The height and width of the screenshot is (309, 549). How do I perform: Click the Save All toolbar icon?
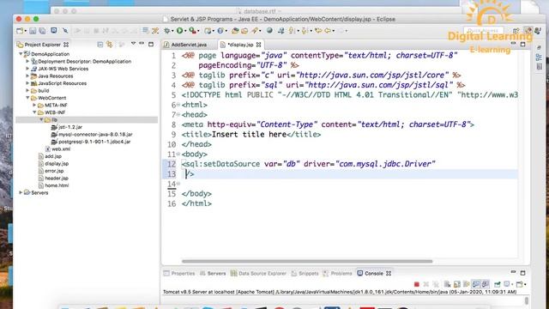click(42, 31)
